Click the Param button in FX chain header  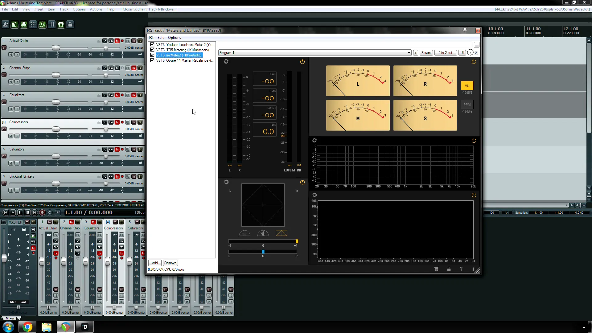pos(426,53)
